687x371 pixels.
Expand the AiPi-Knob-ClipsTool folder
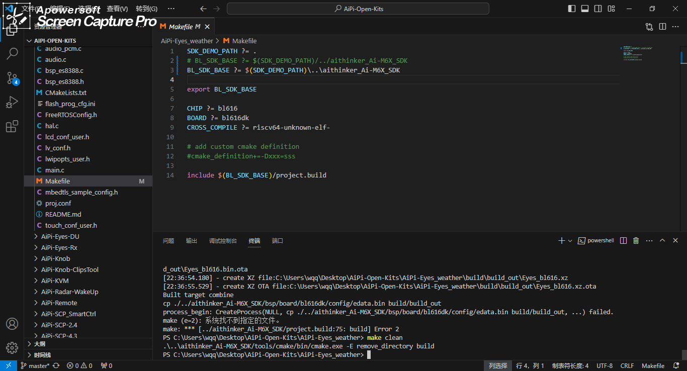(x=88, y=269)
